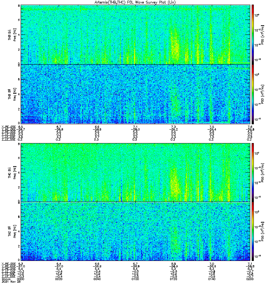
Task: Click the THB X_RE_GSE value '6.5'
Action: [21, 127]
